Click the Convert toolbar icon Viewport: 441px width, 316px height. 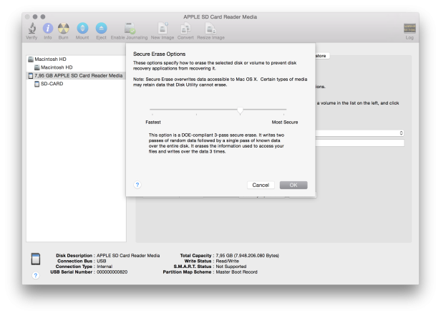coord(185,28)
